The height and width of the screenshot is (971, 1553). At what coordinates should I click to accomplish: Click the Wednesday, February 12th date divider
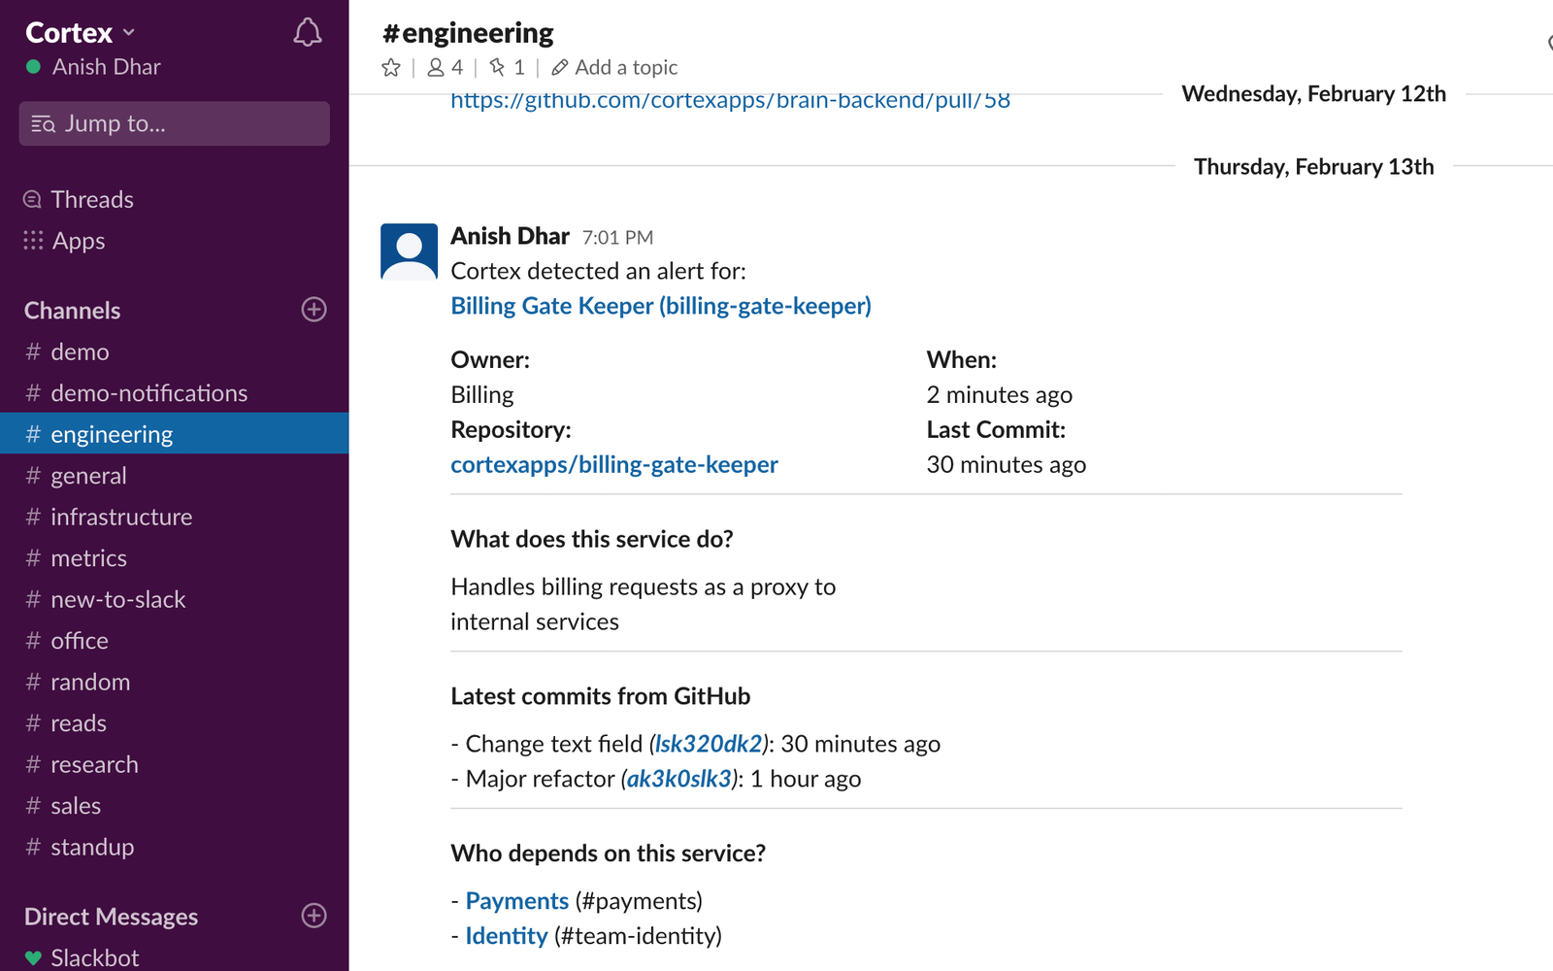click(x=1313, y=93)
